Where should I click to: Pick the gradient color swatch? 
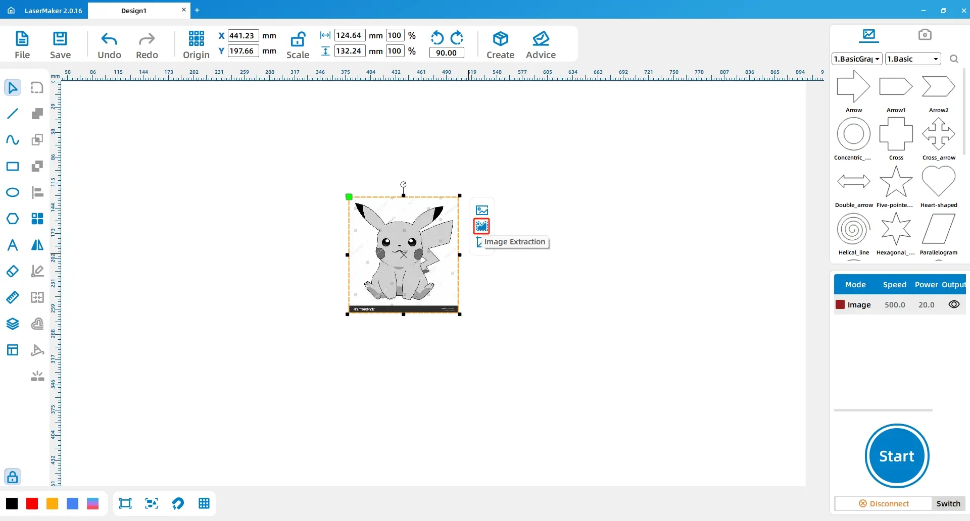[x=92, y=503]
